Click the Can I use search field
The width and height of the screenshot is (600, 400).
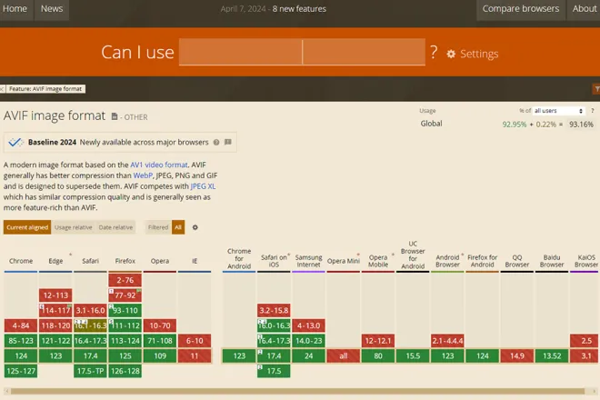pos(302,52)
